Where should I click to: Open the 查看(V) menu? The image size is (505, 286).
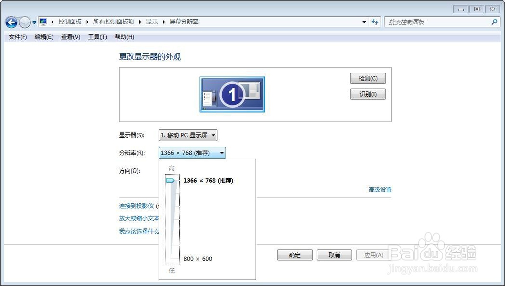(71, 37)
